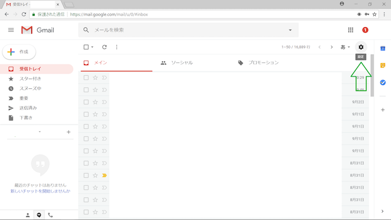Switch to Hangouts conversations icon
The width and height of the screenshot is (391, 220).
[39, 215]
